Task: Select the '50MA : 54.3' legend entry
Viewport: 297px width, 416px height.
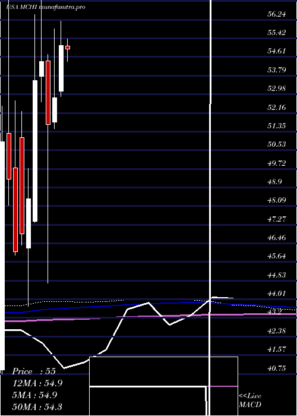Action: (37, 406)
